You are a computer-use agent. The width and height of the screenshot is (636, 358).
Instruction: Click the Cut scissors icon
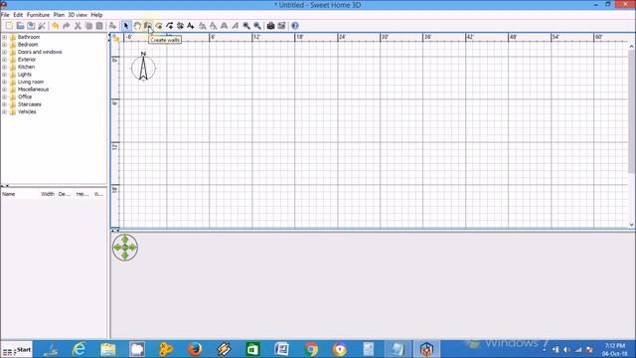point(78,26)
